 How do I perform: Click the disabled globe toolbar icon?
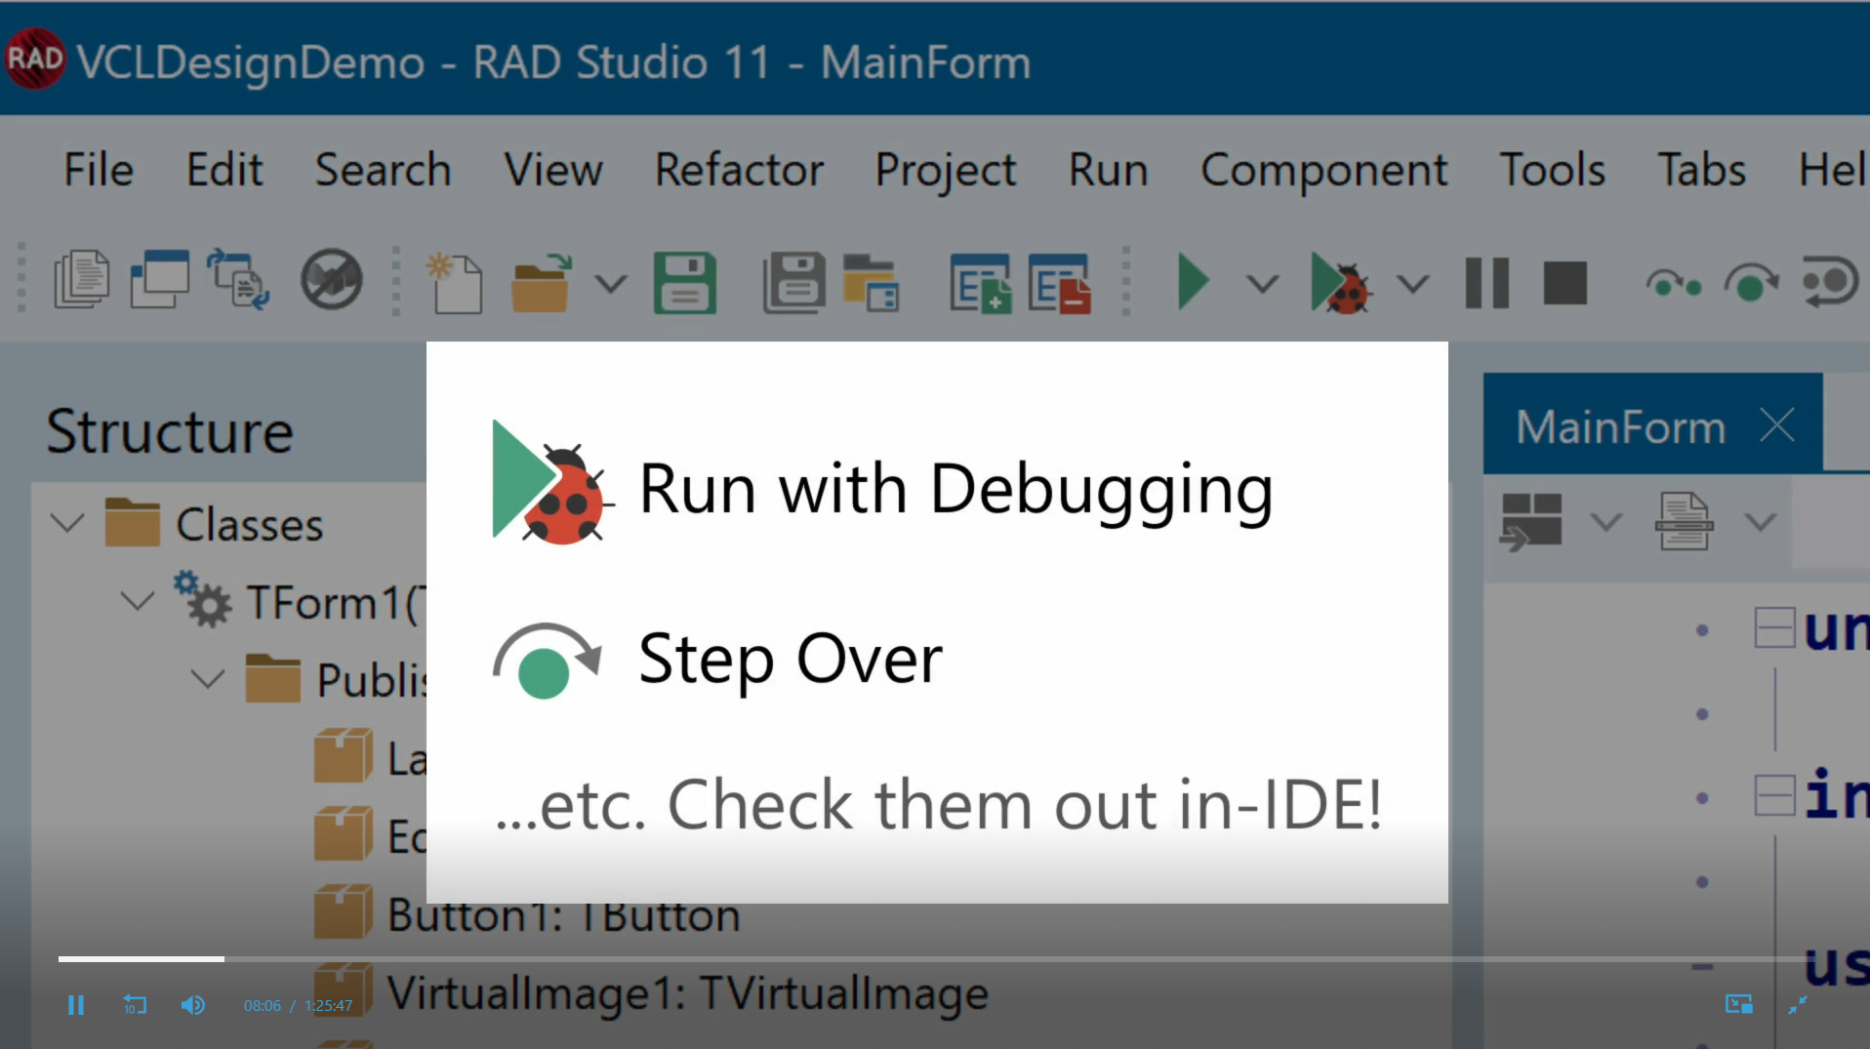[x=332, y=281]
